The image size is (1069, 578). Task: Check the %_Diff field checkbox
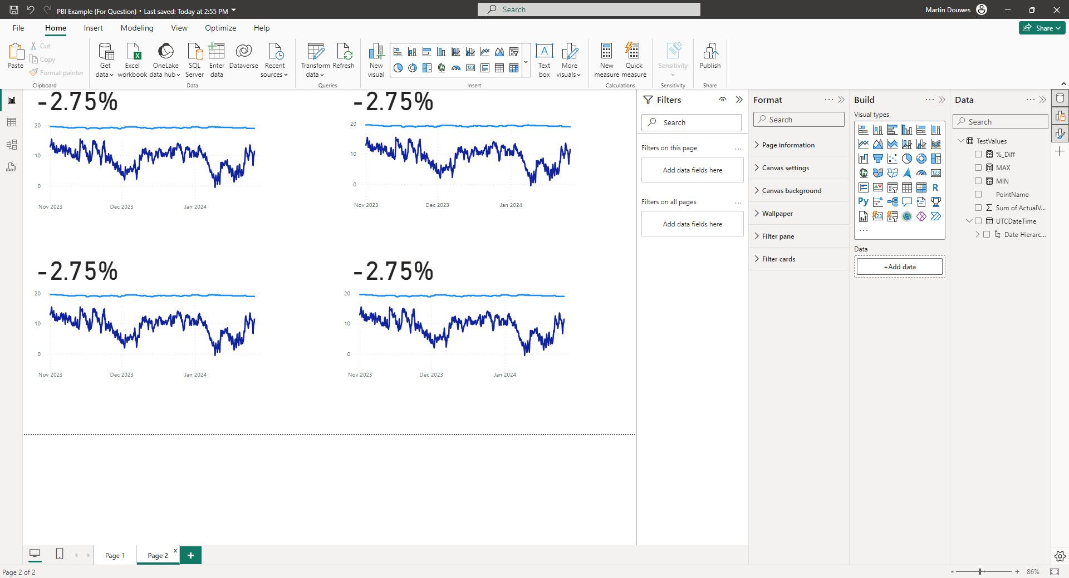coord(978,154)
